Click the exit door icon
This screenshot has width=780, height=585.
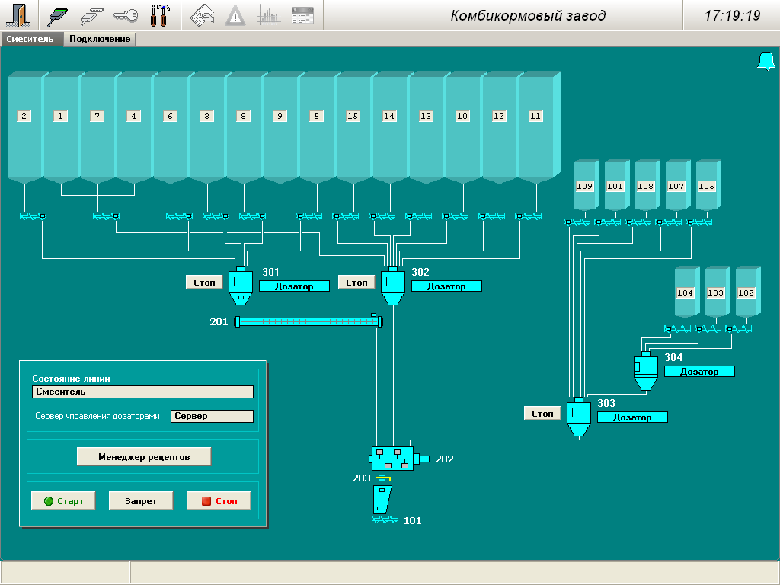[x=18, y=15]
